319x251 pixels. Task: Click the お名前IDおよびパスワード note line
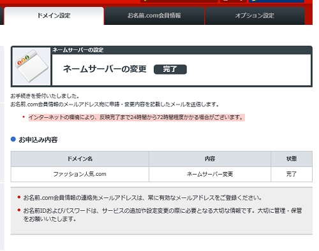pos(163,215)
